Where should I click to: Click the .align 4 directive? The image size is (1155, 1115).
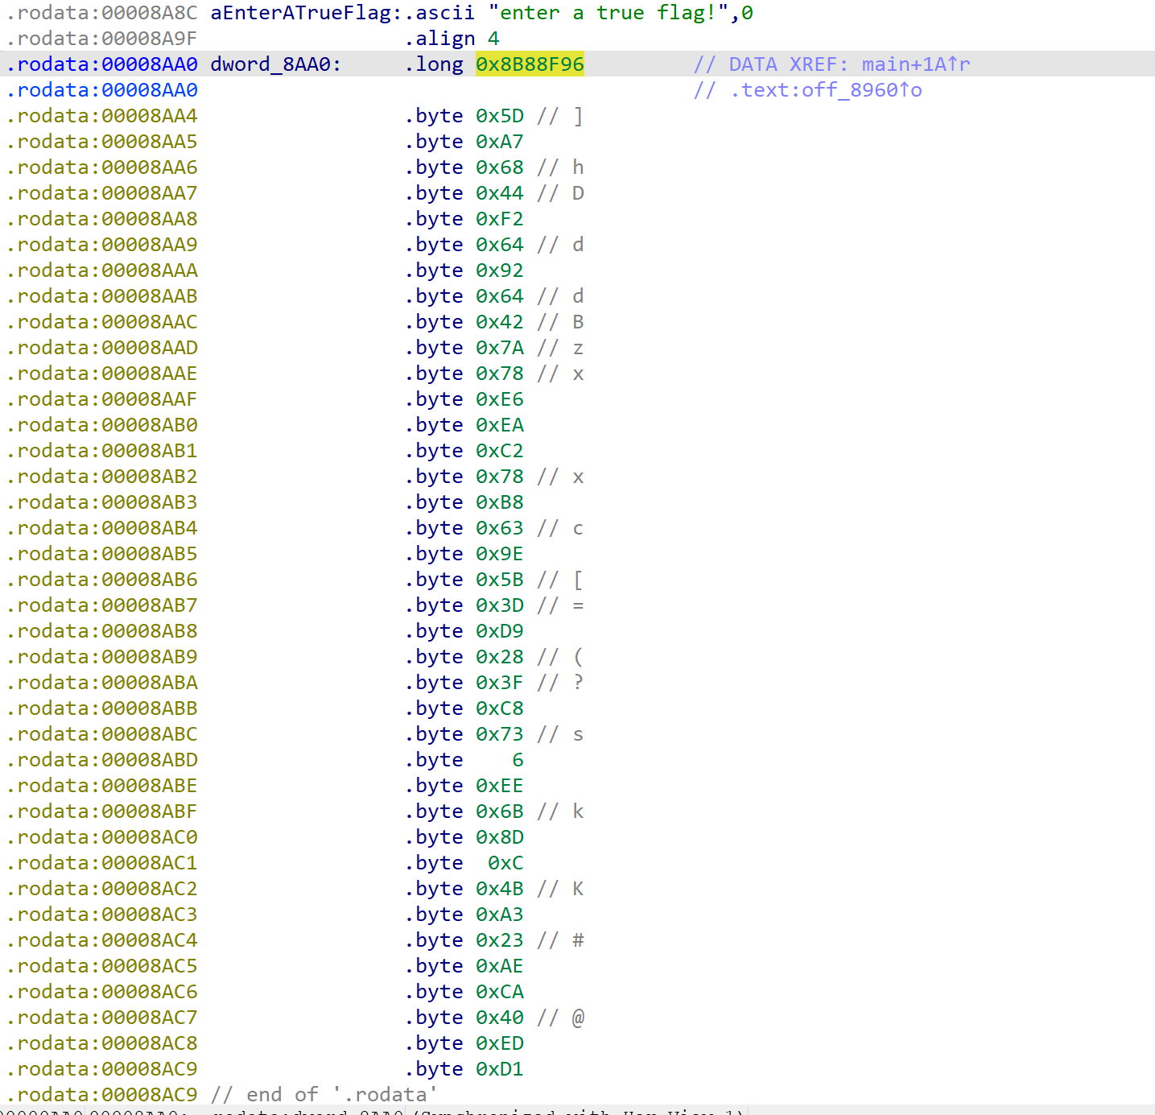452,39
